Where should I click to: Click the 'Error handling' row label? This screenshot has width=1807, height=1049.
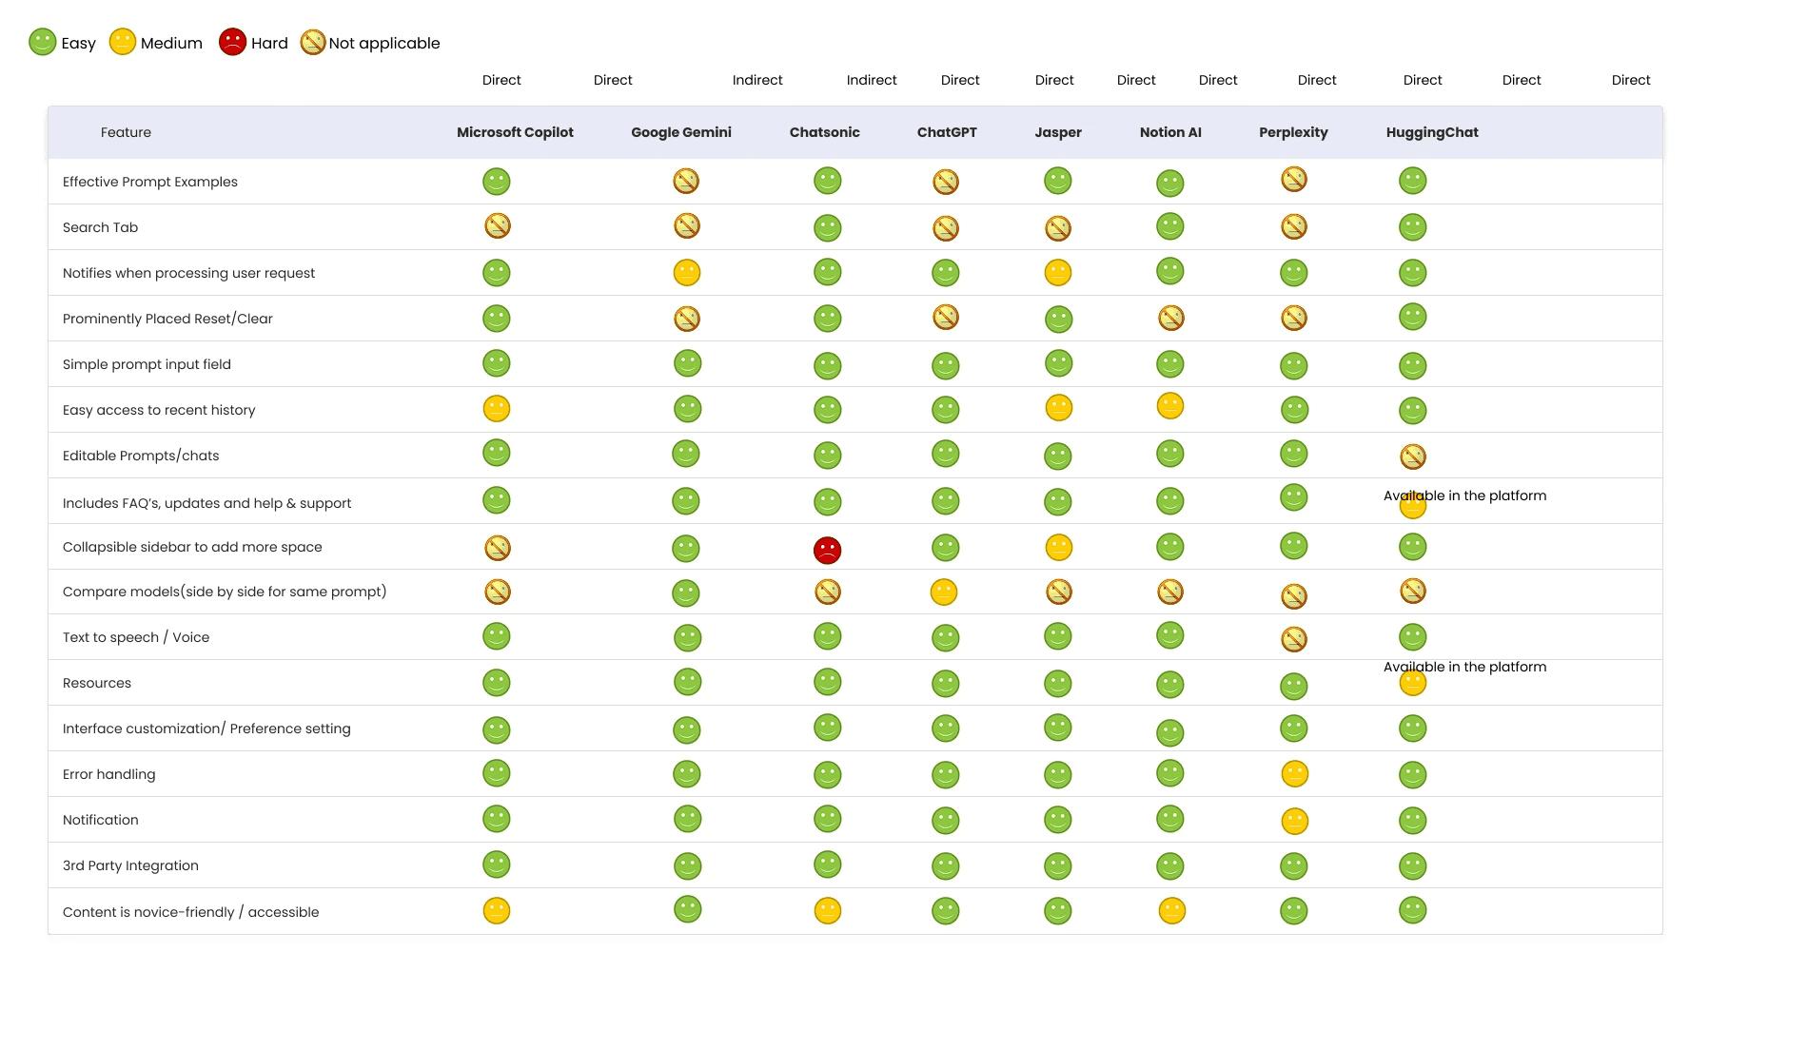tap(108, 774)
